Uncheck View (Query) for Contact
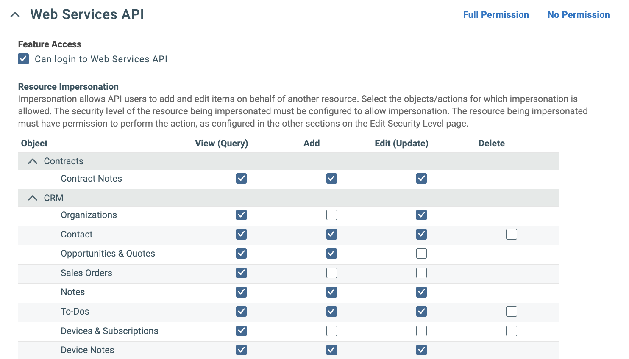 pyautogui.click(x=241, y=234)
